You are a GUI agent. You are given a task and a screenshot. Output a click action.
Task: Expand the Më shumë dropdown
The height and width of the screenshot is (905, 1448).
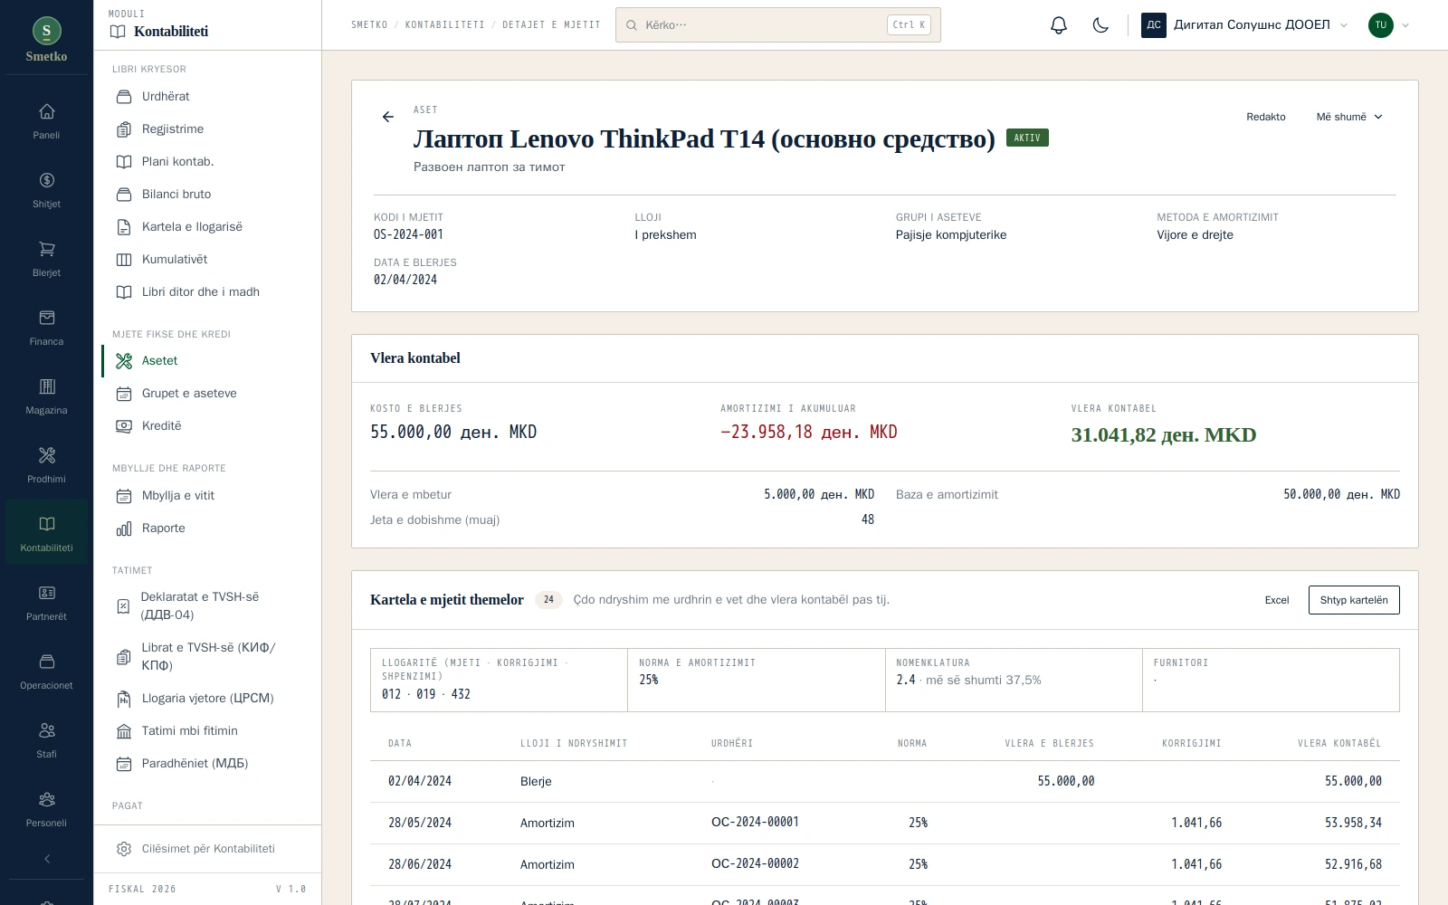(x=1349, y=117)
